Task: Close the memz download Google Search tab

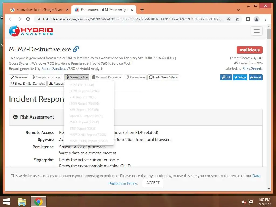Action: [x=67, y=10]
